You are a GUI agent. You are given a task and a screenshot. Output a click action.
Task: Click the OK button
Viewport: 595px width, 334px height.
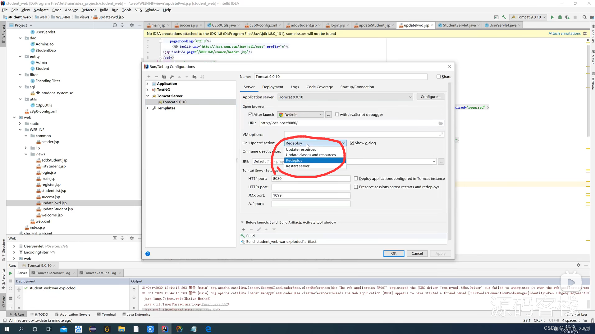pos(394,254)
